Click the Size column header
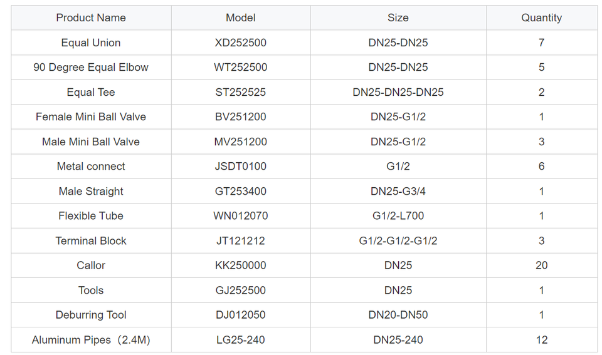The height and width of the screenshot is (355, 602). [398, 18]
